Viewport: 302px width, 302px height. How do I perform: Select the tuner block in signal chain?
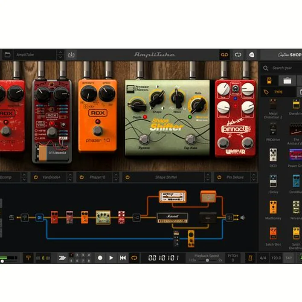(25, 218)
